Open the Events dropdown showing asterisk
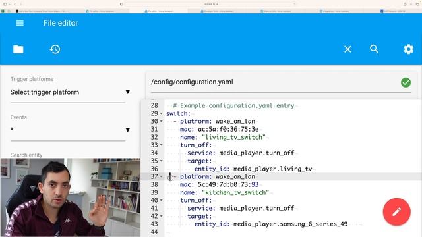Image resolution: width=422 pixels, height=237 pixels. click(70, 130)
